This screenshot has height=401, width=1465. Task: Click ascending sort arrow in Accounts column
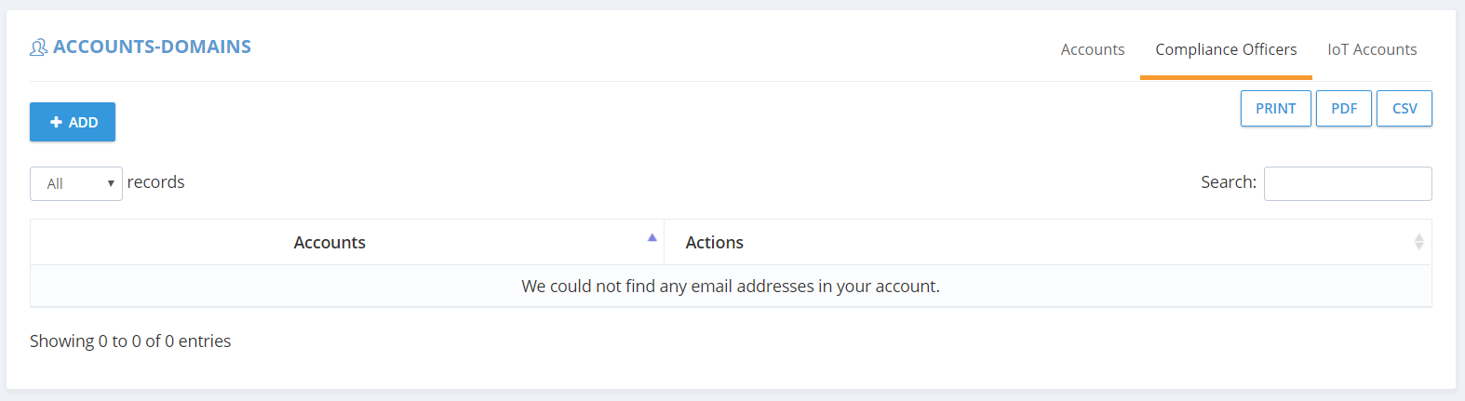[x=652, y=237]
